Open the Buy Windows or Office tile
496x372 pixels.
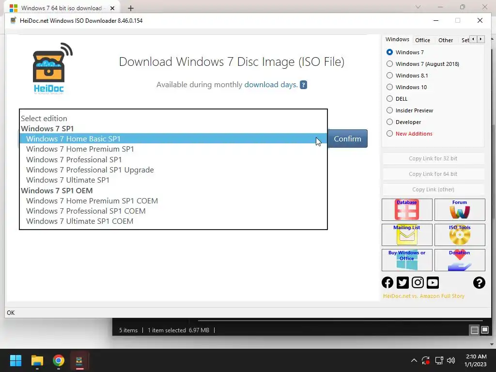407,260
